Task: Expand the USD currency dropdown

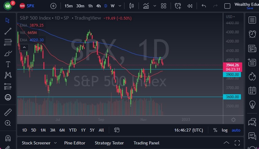Action: point(230,17)
